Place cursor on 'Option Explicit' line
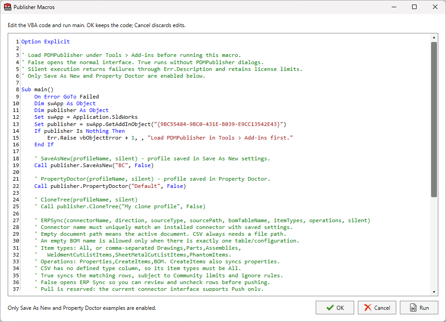This screenshot has width=446, height=322. click(46, 42)
